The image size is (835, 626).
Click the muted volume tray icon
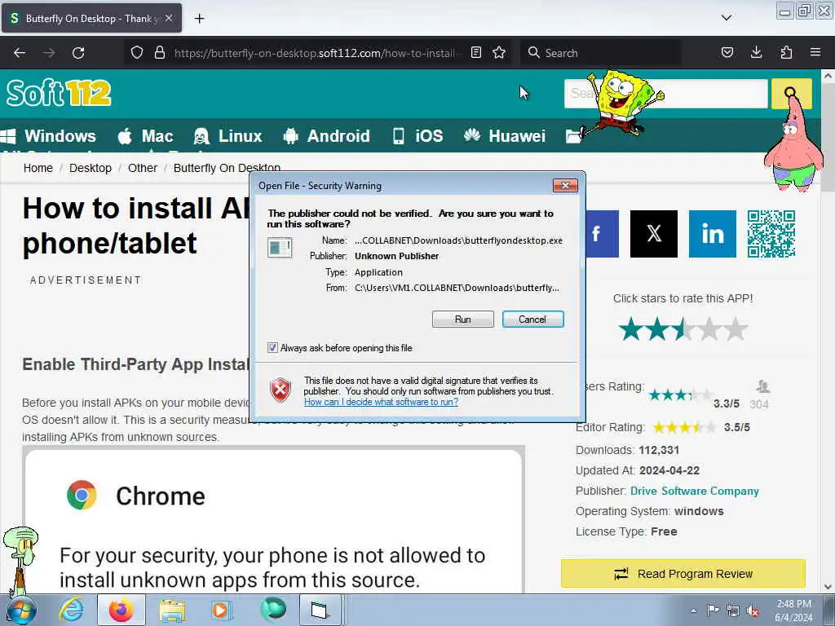coord(753,611)
